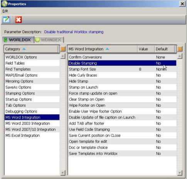Select Stamping Options category
187x179 pixels.
click(x=32, y=93)
